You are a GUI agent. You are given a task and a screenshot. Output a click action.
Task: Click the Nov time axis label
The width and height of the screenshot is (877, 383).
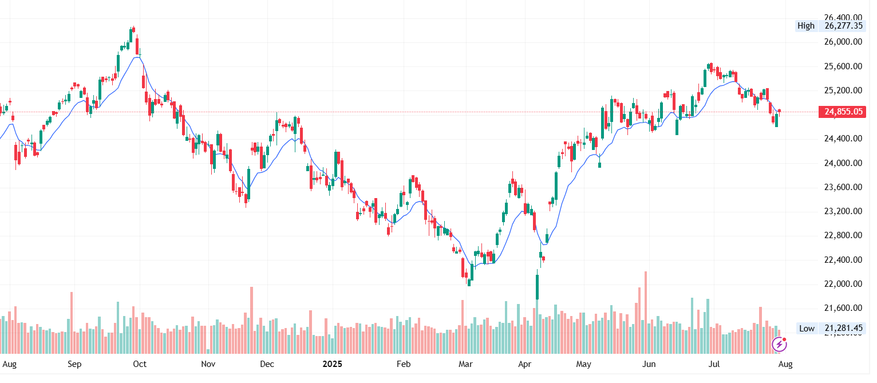coord(208,364)
